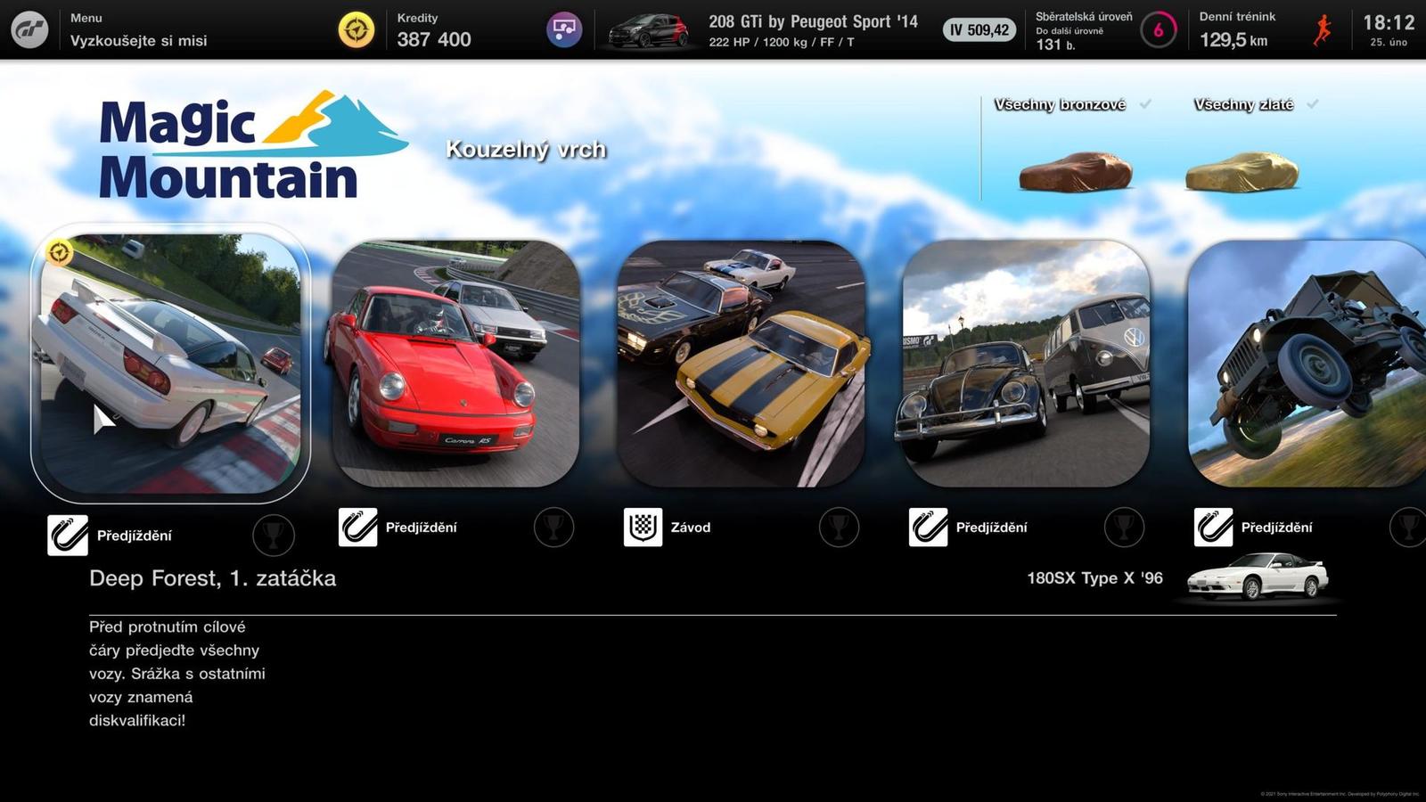Choose the jumping Jeep mission tile
This screenshot has height=802, width=1426.
pyautogui.click(x=1307, y=364)
